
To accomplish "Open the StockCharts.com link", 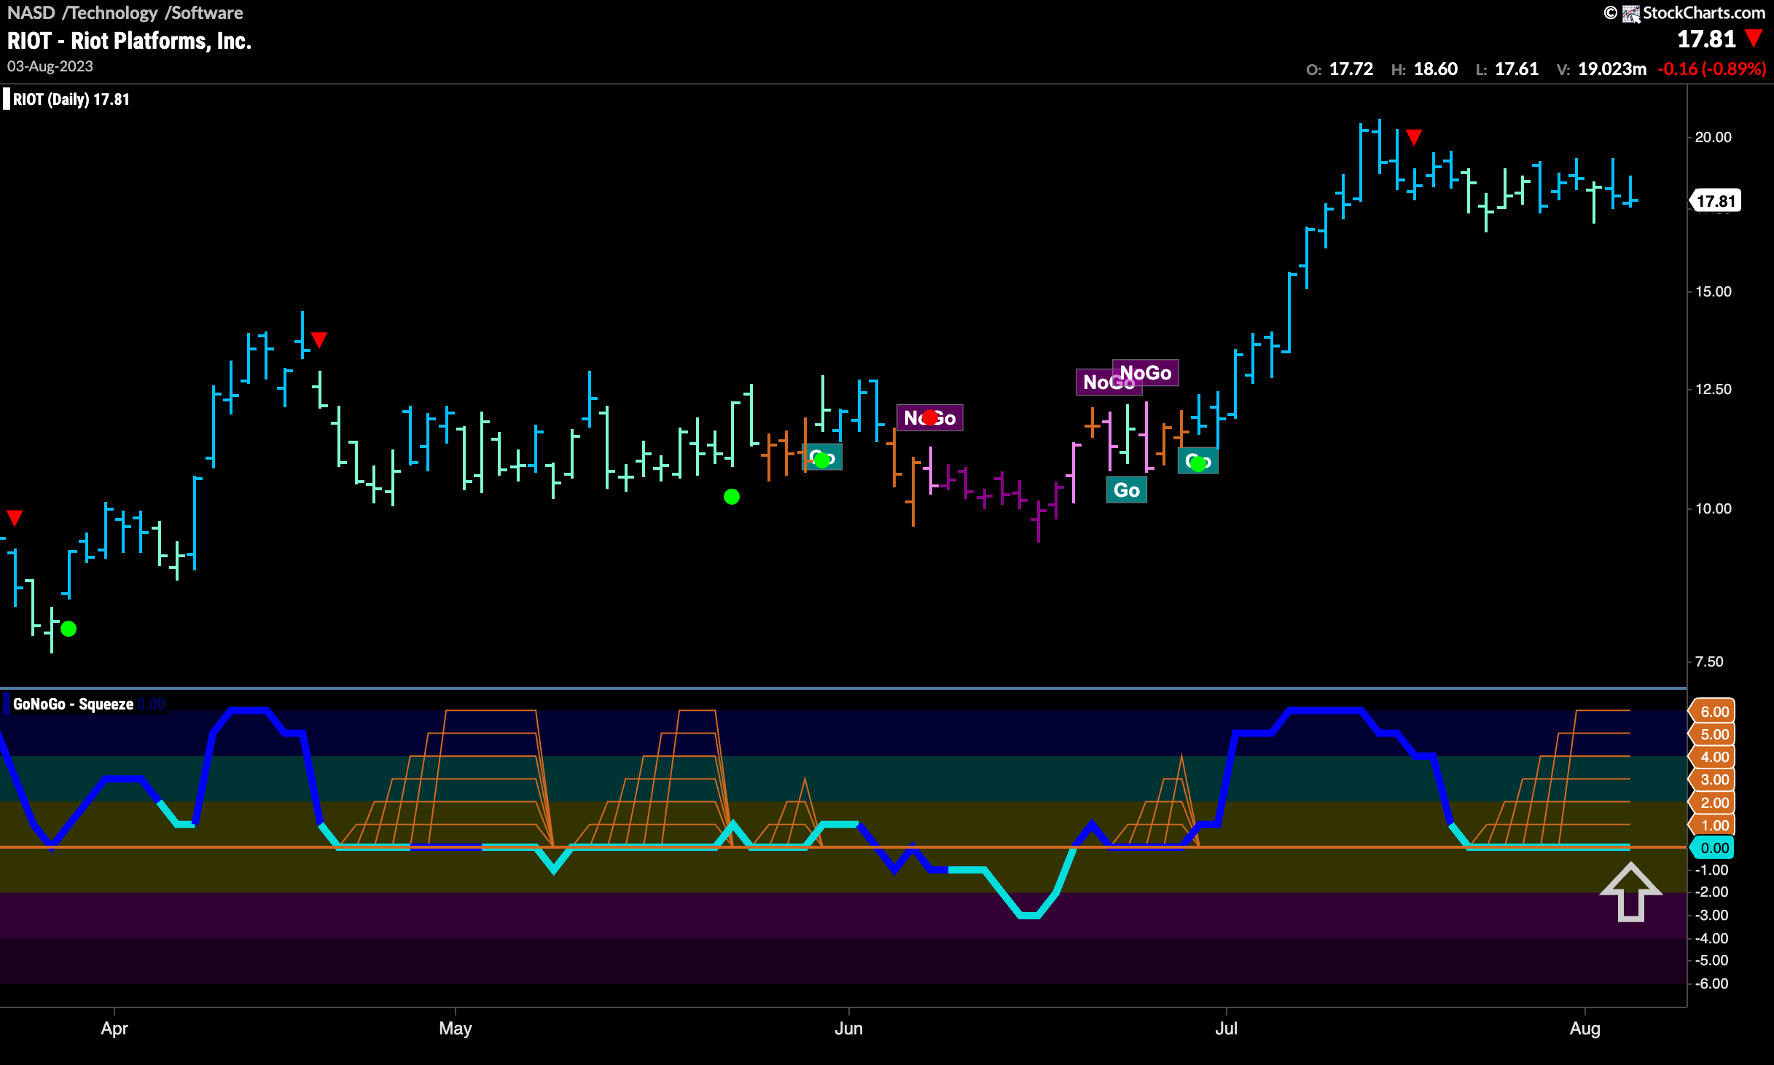I will point(1703,13).
